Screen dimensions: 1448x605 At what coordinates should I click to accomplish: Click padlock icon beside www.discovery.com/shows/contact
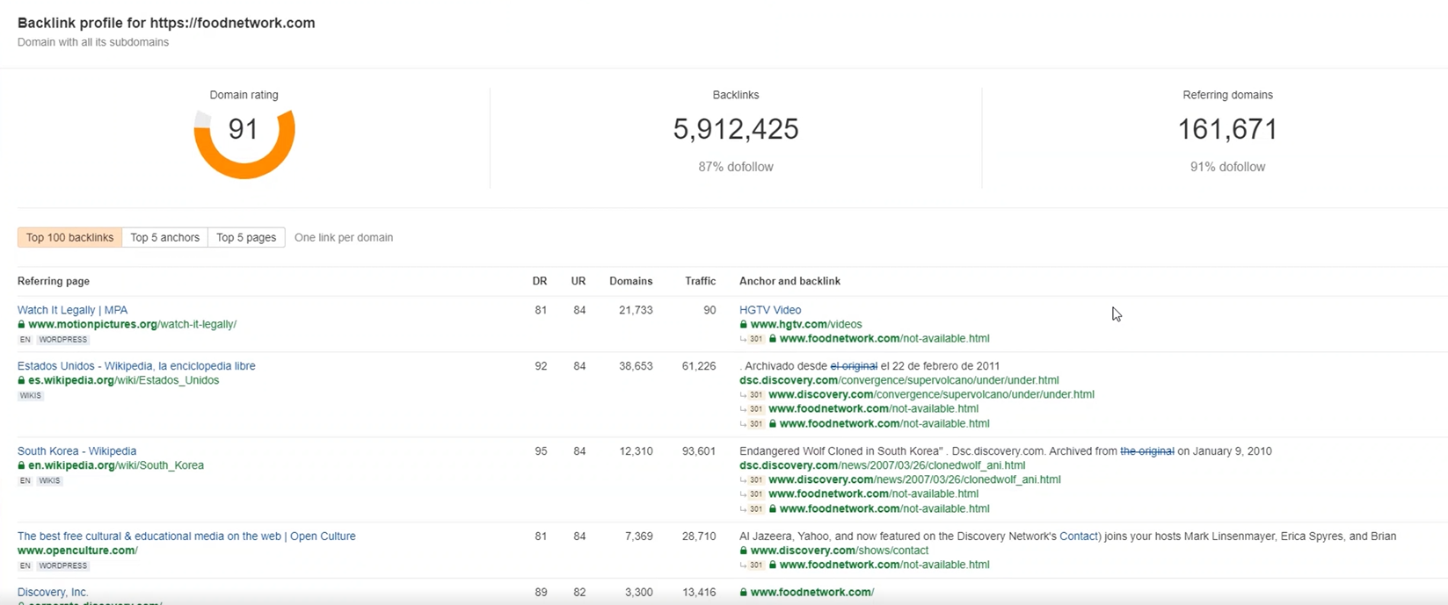point(744,551)
